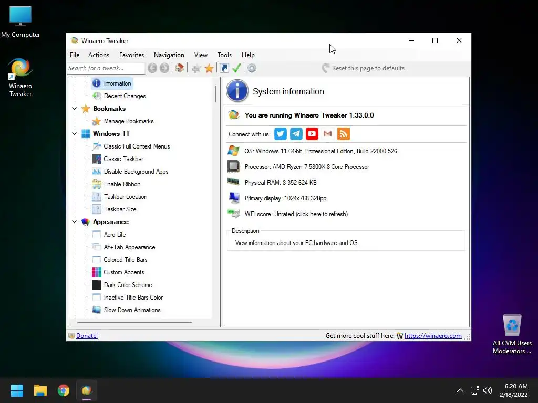Open the Navigation menu

click(x=169, y=55)
